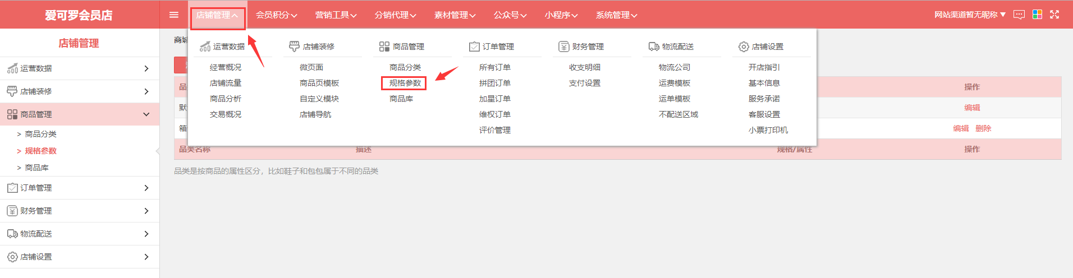
Task: Open the 会员积分 top menu
Action: pos(276,15)
